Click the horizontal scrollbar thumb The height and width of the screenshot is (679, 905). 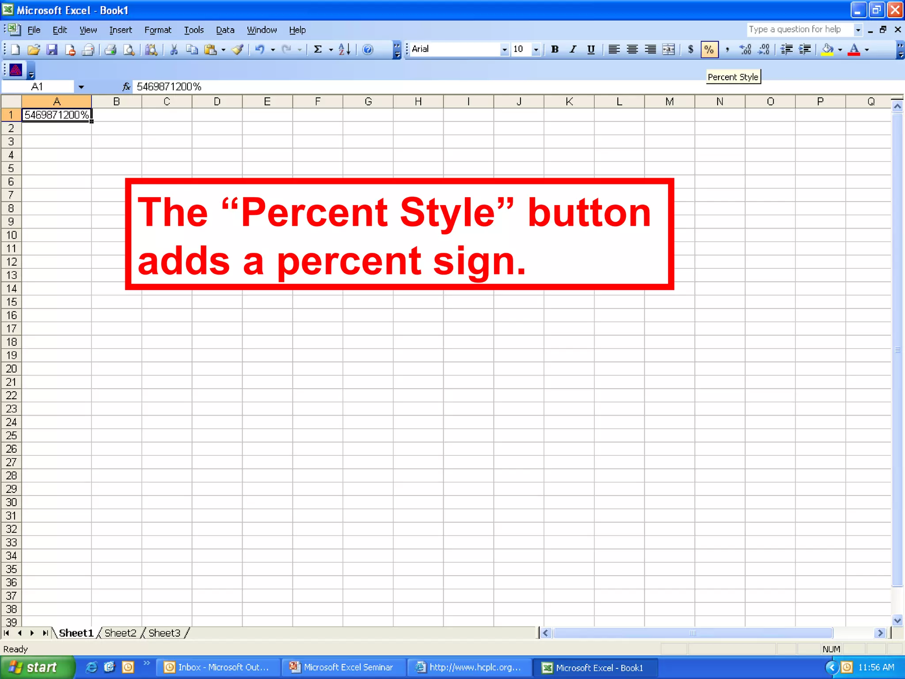coord(692,633)
